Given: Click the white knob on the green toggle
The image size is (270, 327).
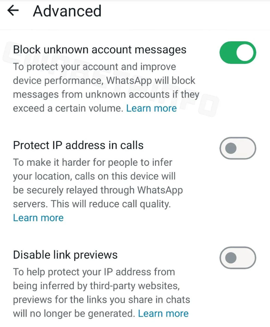Looking at the screenshot, I should tap(245, 52).
